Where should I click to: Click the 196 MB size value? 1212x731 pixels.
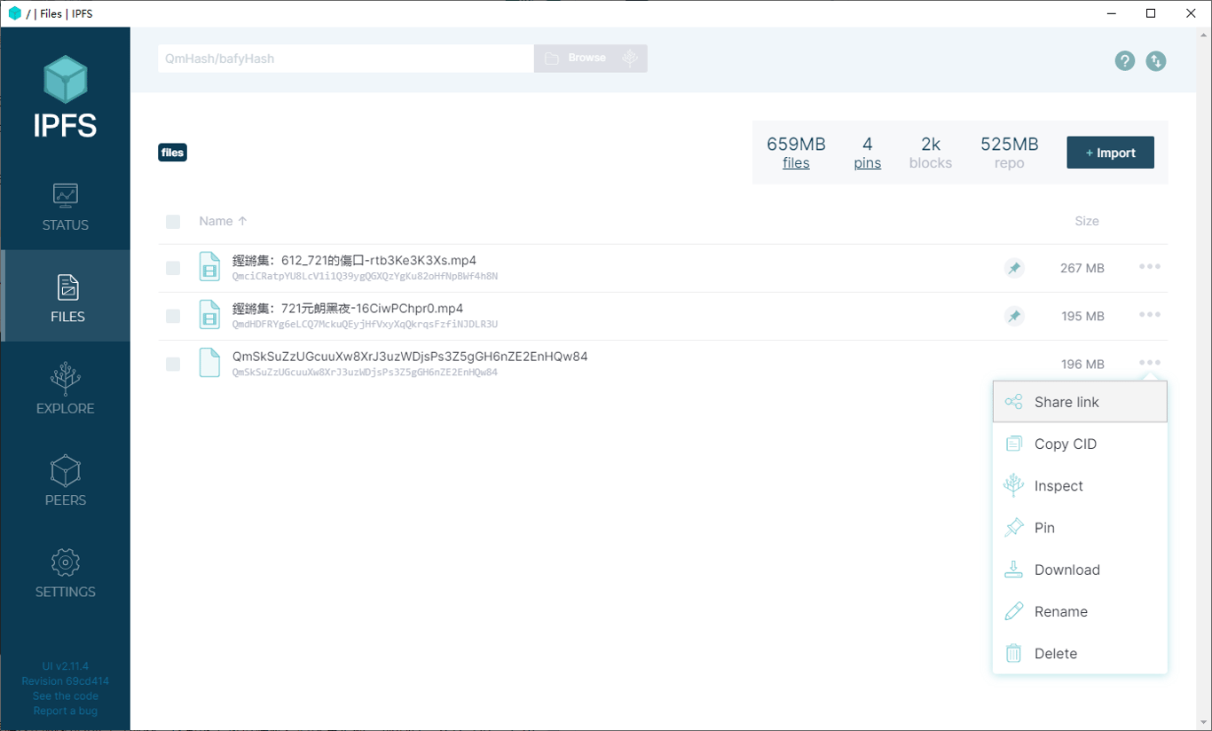[1082, 364]
